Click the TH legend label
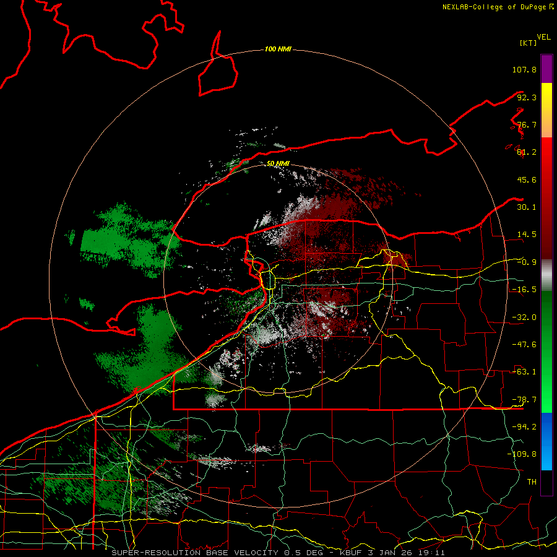 pos(532,482)
